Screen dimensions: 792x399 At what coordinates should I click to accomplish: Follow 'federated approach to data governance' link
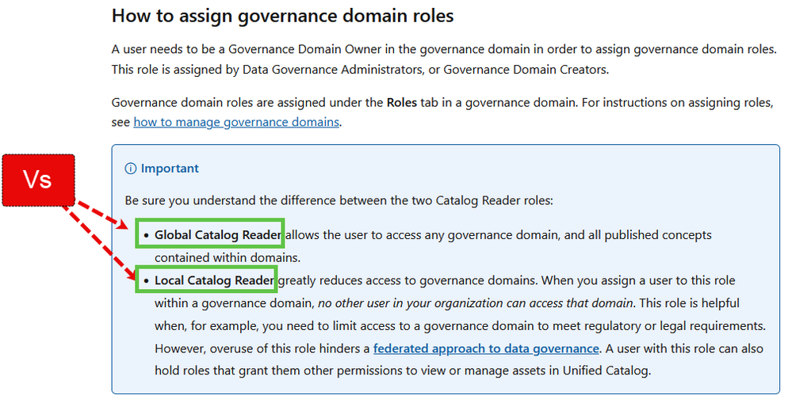[x=486, y=348]
